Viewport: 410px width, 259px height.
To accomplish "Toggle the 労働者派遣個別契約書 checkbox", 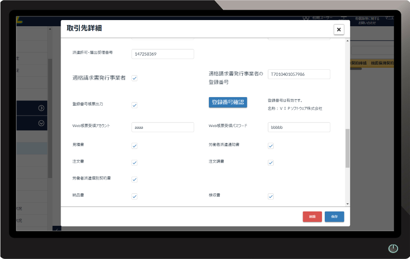I will coord(134,179).
